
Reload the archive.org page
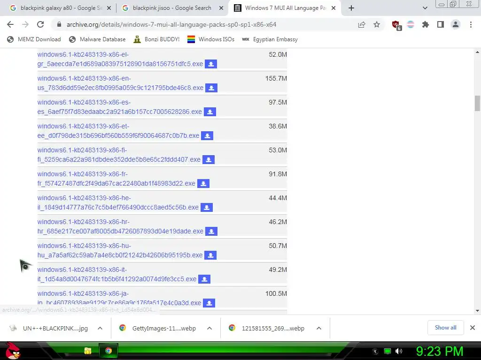coord(40,24)
